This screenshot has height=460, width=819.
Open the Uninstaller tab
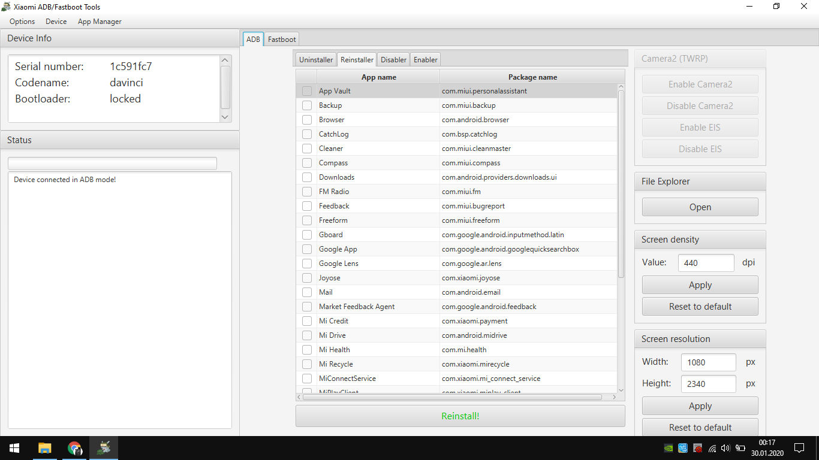[x=316, y=59]
